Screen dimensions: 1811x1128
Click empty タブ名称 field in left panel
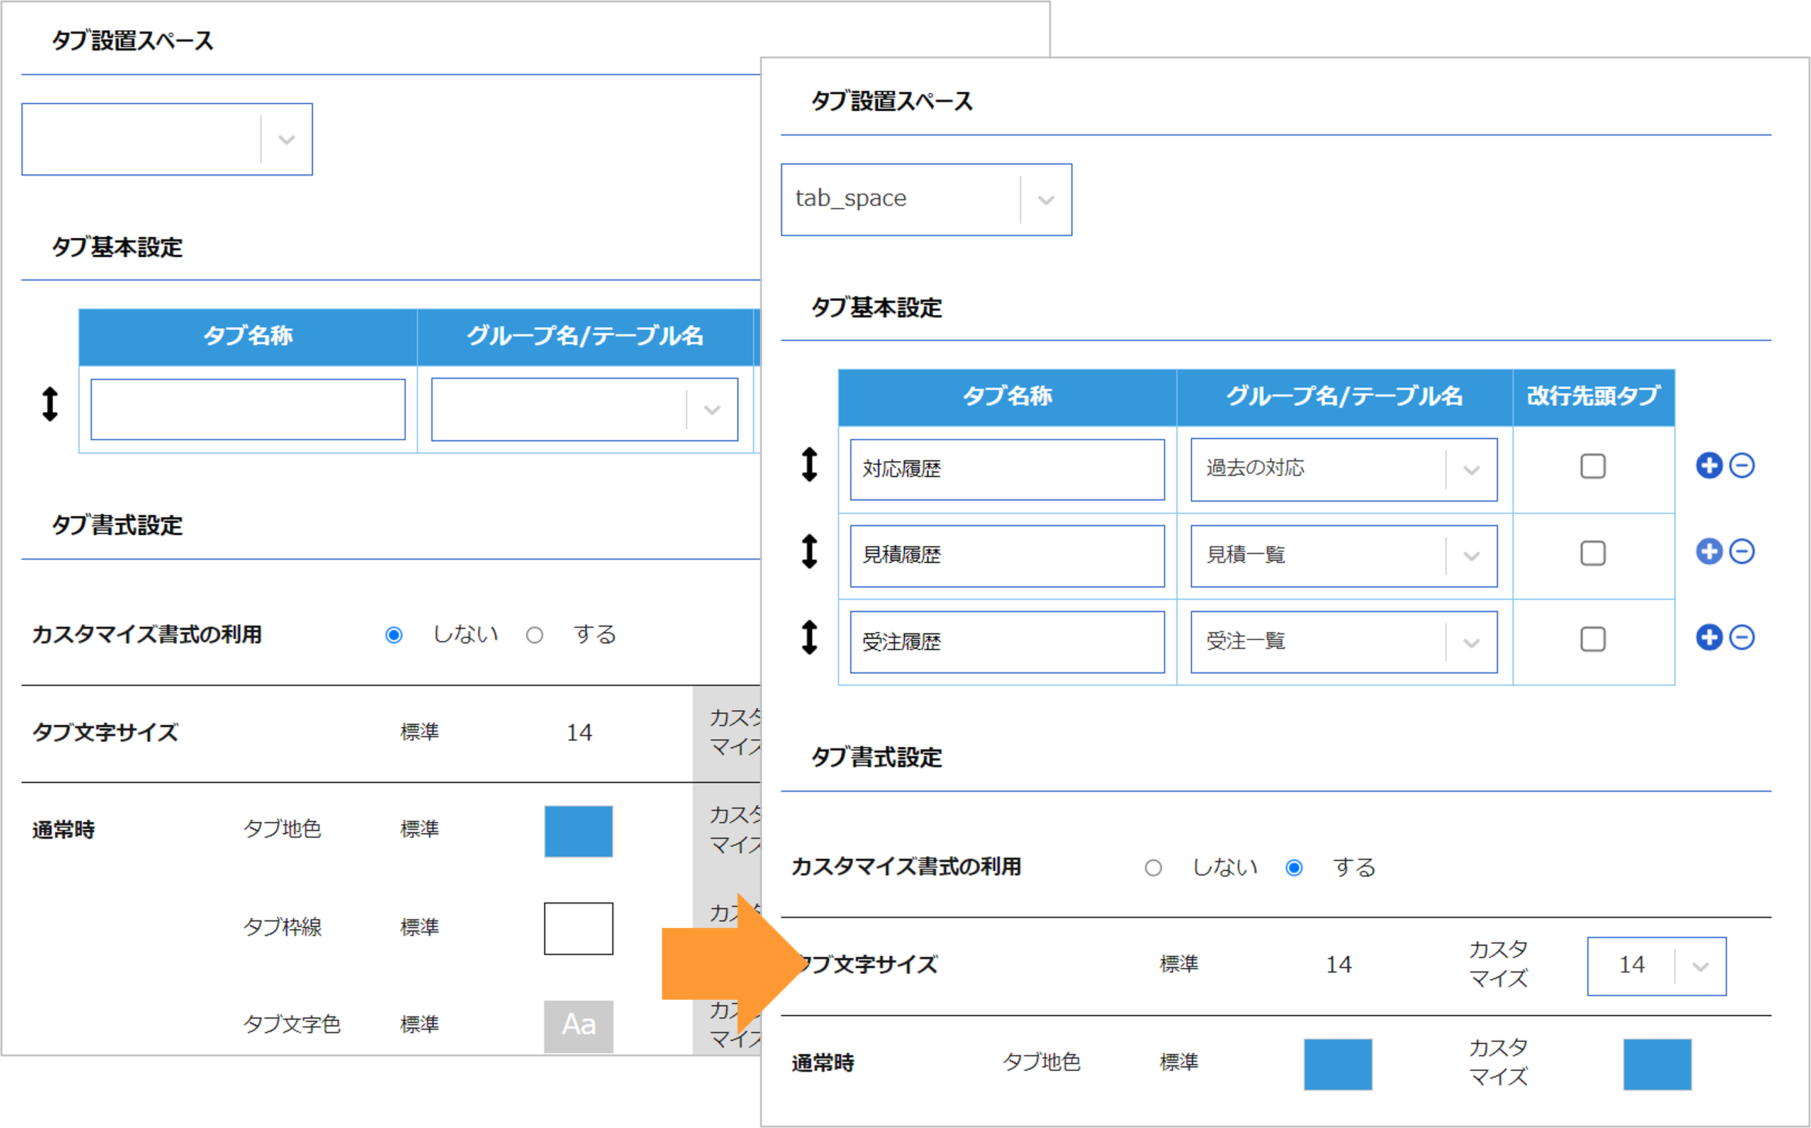248,410
